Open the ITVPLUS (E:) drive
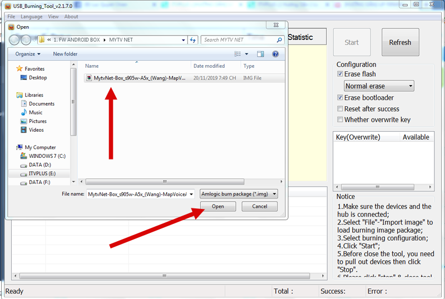Viewport: 445px width, 299px height. pyautogui.click(x=42, y=173)
